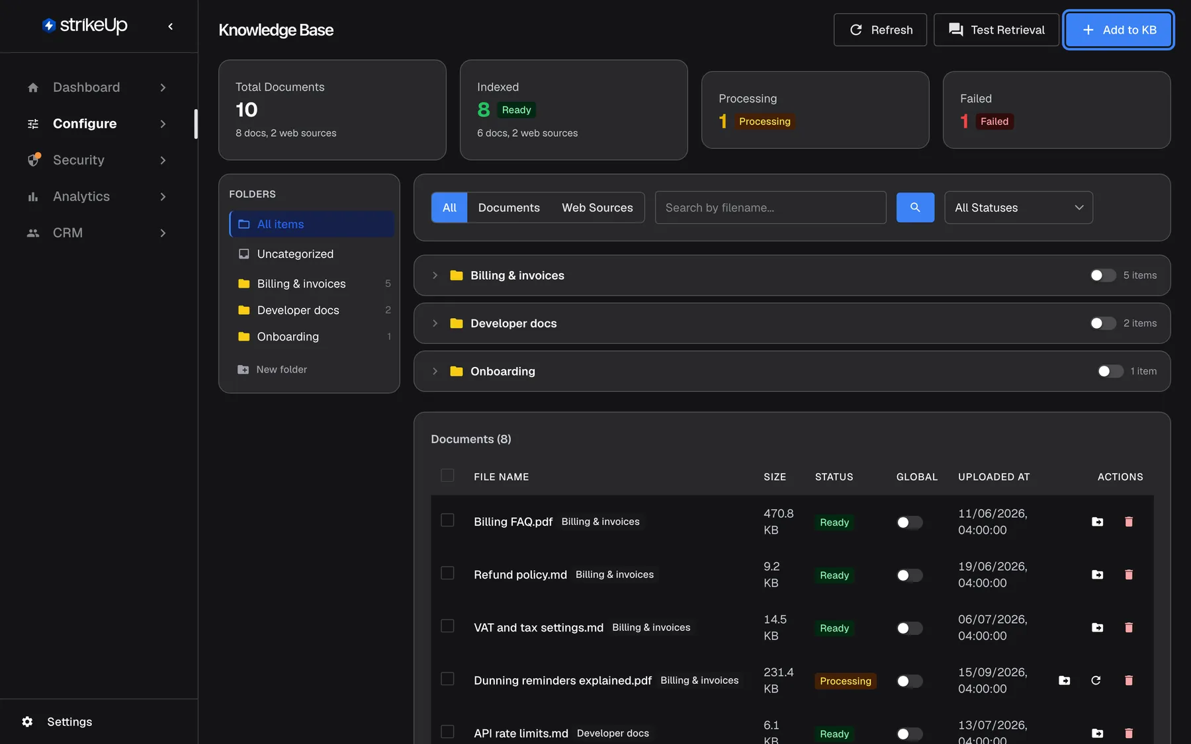Switch to the Documents filter tab
Image resolution: width=1191 pixels, height=744 pixels.
coord(509,208)
